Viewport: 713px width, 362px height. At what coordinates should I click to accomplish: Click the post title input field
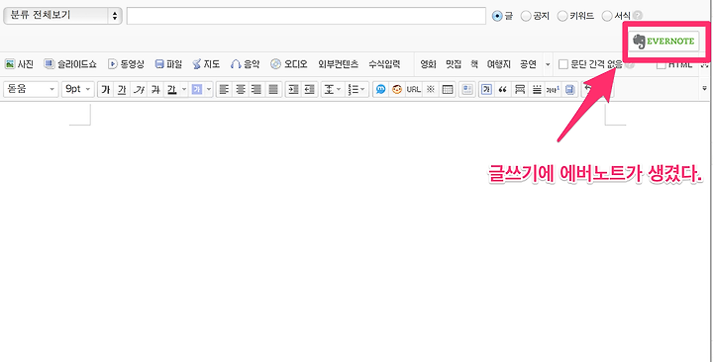click(306, 16)
